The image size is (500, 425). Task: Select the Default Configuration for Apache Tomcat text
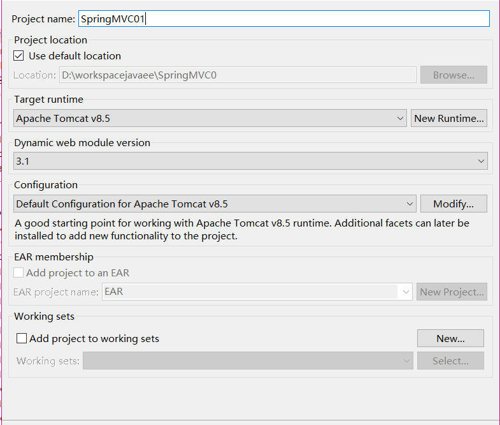pos(122,204)
